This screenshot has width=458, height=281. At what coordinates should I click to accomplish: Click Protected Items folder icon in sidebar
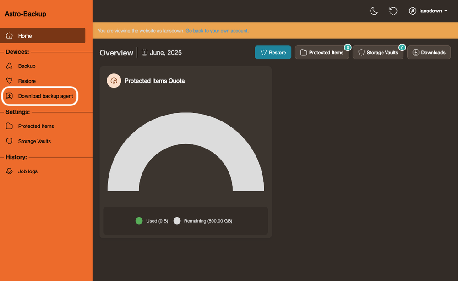(9, 126)
